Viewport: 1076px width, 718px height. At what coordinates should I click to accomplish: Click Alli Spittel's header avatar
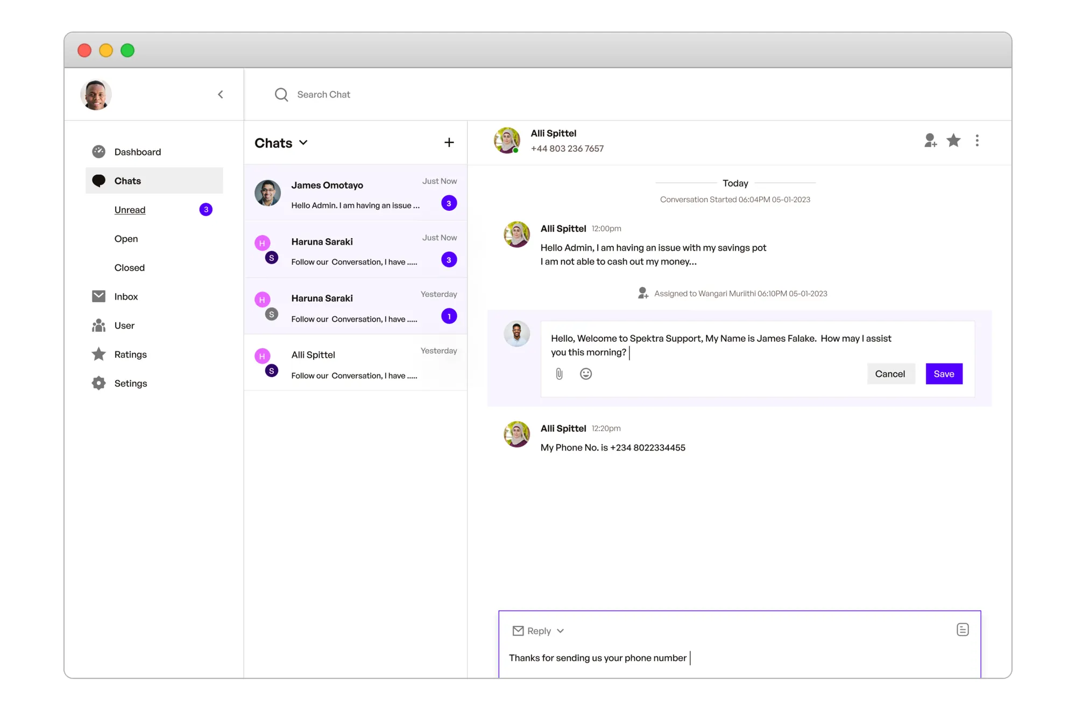[507, 140]
